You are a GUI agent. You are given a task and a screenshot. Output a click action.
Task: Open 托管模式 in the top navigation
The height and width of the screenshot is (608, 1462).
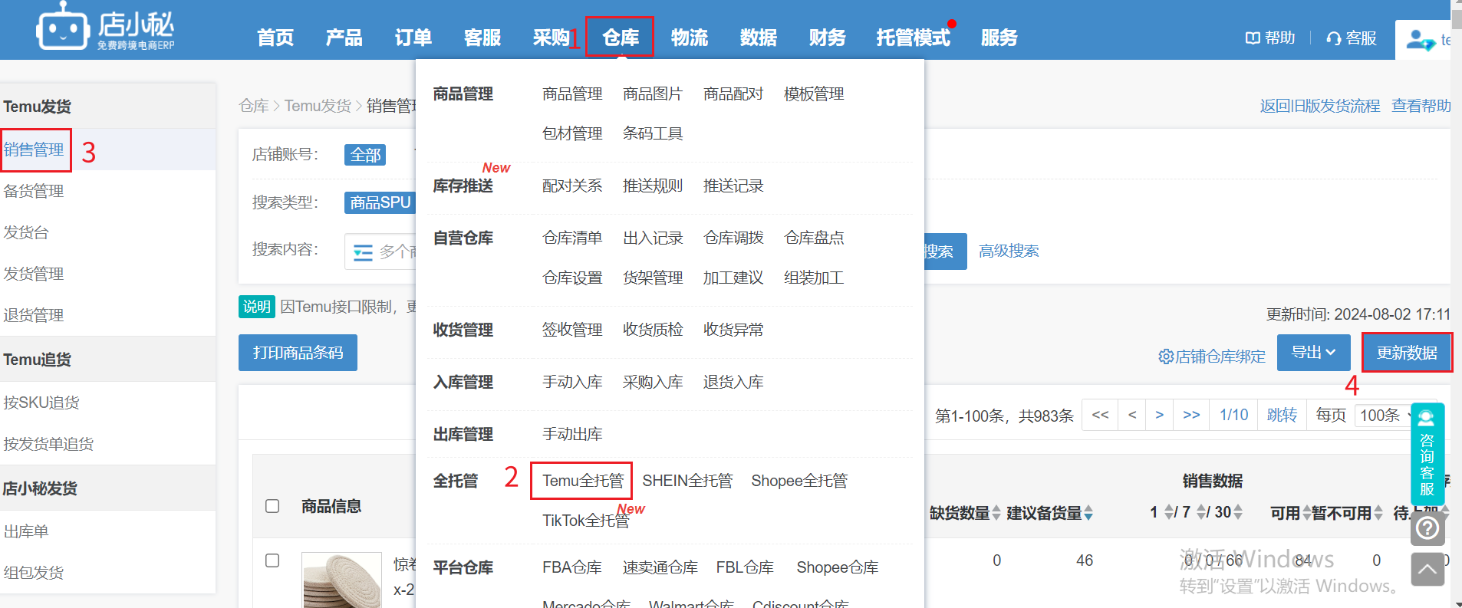(913, 38)
